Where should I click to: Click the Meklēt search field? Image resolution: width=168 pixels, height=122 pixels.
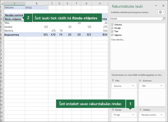coord(136,19)
